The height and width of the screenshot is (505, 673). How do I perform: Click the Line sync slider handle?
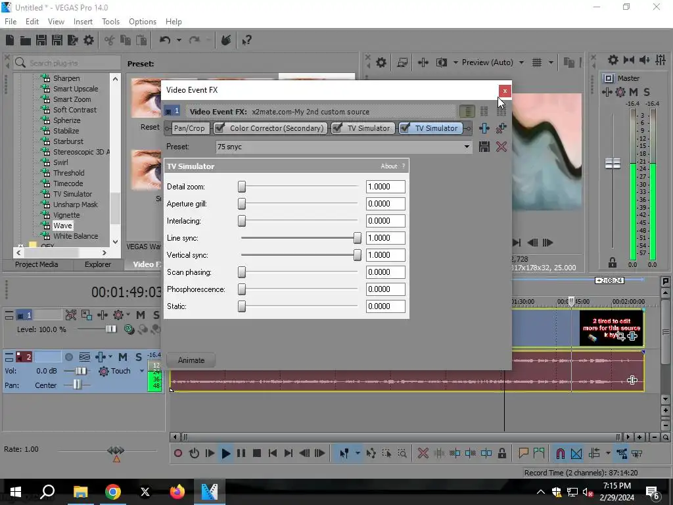(x=357, y=238)
